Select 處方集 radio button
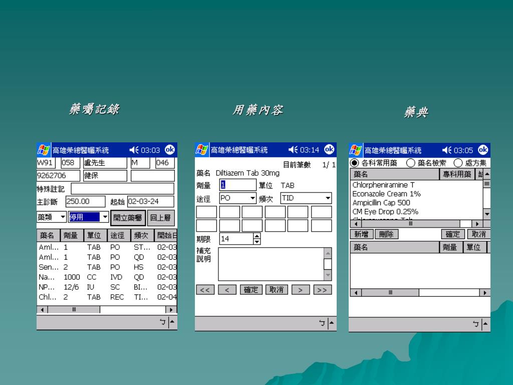Screen dimensions: 513x385 458,163
